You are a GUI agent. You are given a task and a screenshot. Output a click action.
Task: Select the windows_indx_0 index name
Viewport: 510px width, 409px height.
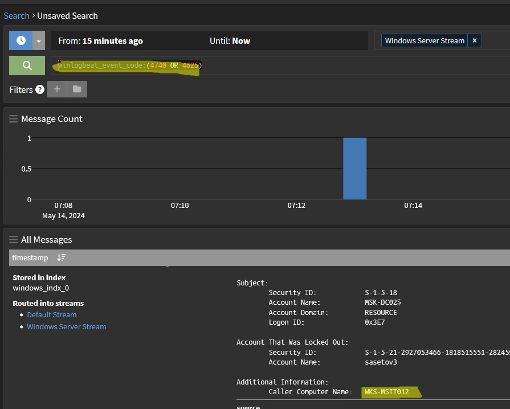(x=40, y=288)
